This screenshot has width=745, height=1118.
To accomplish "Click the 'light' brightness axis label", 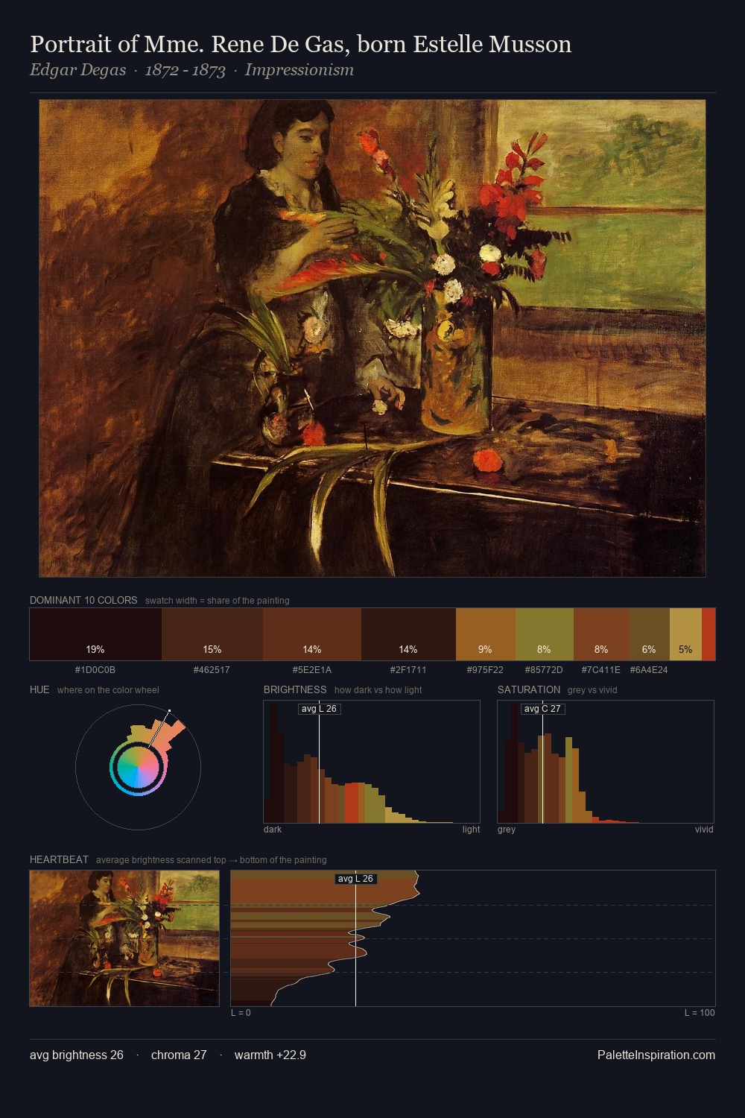I will tap(472, 829).
